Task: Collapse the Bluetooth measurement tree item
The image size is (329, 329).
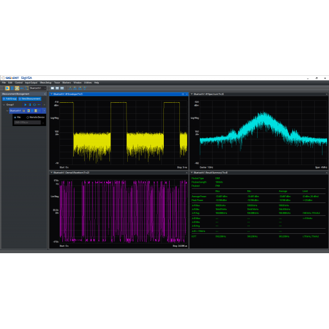Action: 7,111
